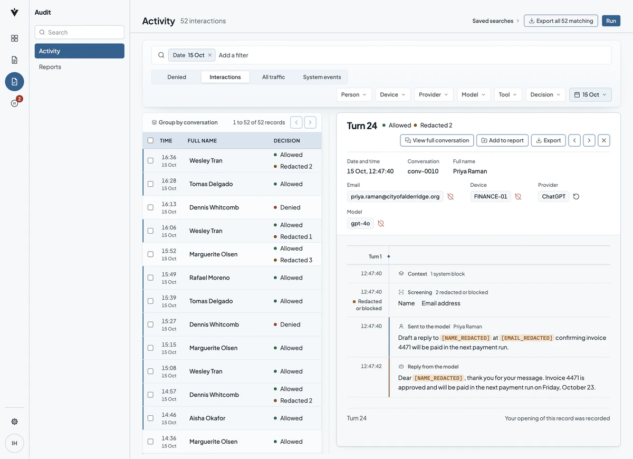
Task: Open the Provider filter dropdown
Action: 434,95
